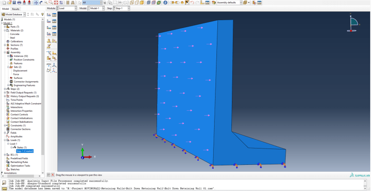
Task: Open the Model dropdown showing Model-1
Action: coord(96,8)
